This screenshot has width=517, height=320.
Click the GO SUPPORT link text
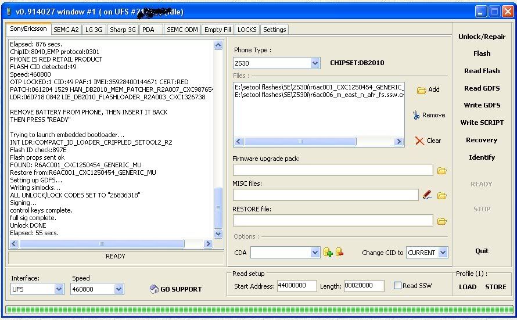tap(181, 289)
